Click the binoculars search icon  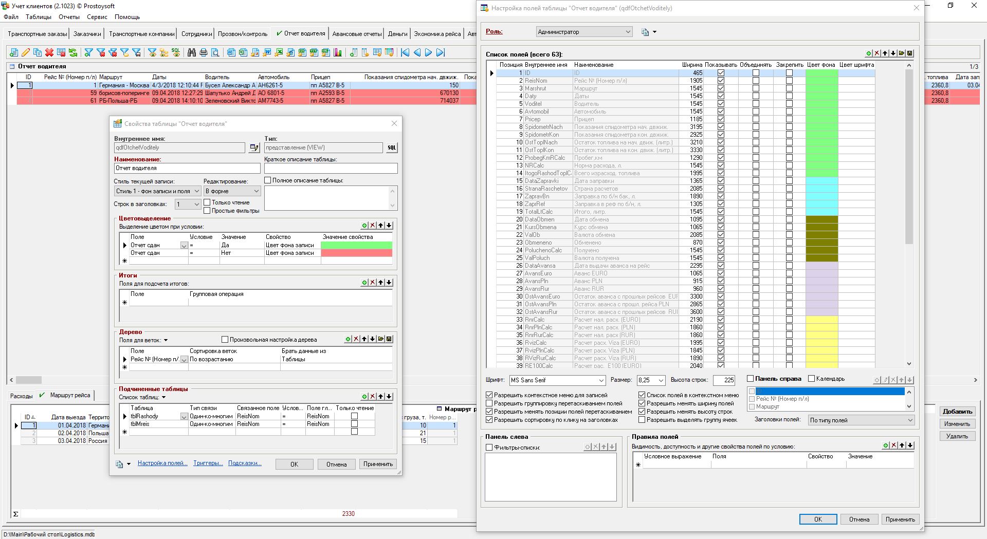pos(192,52)
